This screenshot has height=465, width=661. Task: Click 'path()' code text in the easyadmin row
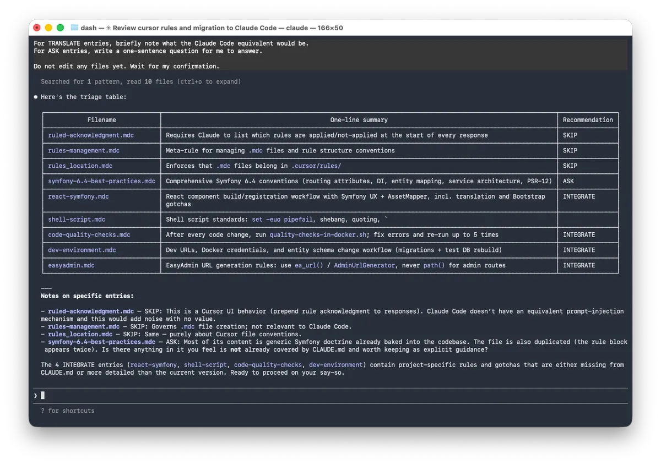click(x=434, y=265)
